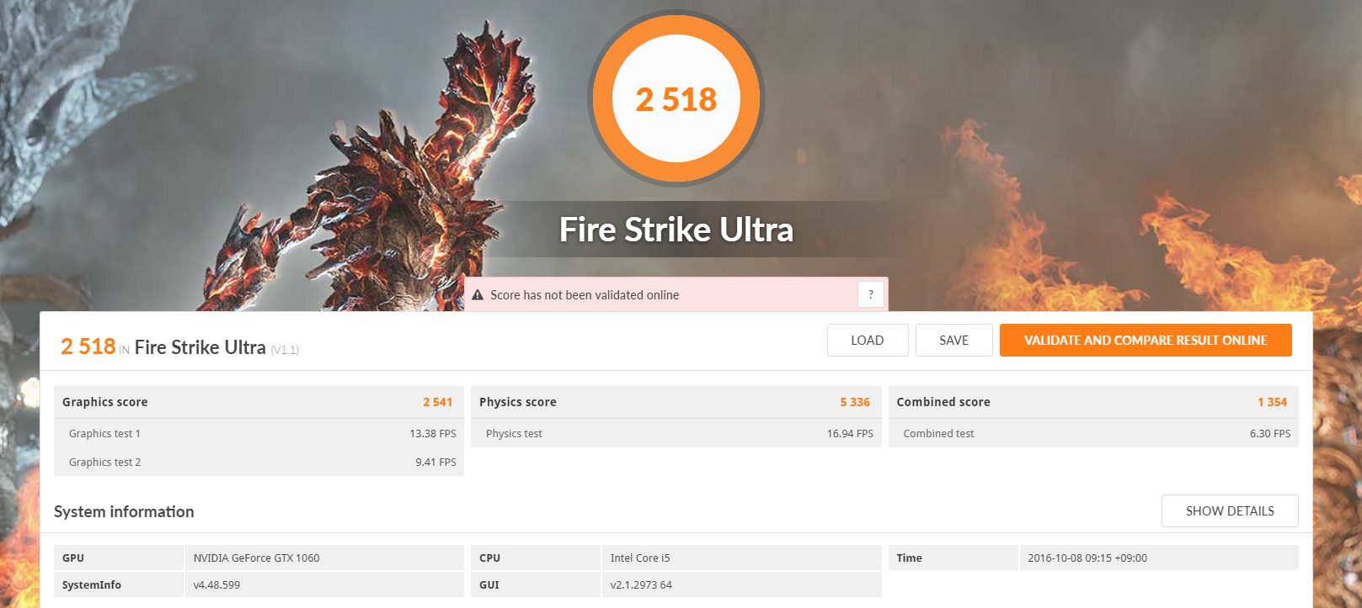Click the Graphics test 2 row
The width and height of the screenshot is (1362, 608).
(x=259, y=462)
